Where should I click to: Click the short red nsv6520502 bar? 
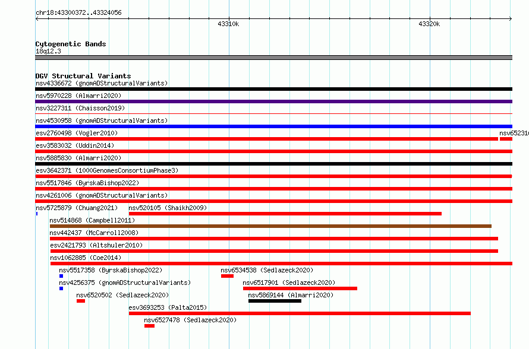pyautogui.click(x=81, y=301)
